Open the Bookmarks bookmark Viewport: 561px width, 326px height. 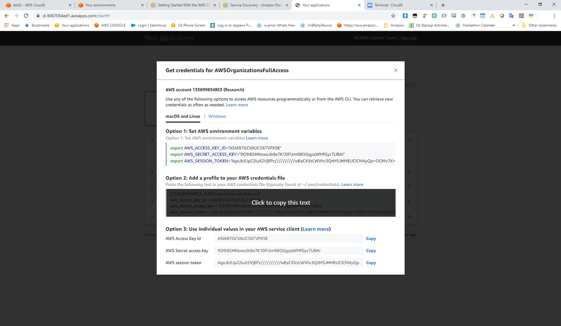37,25
